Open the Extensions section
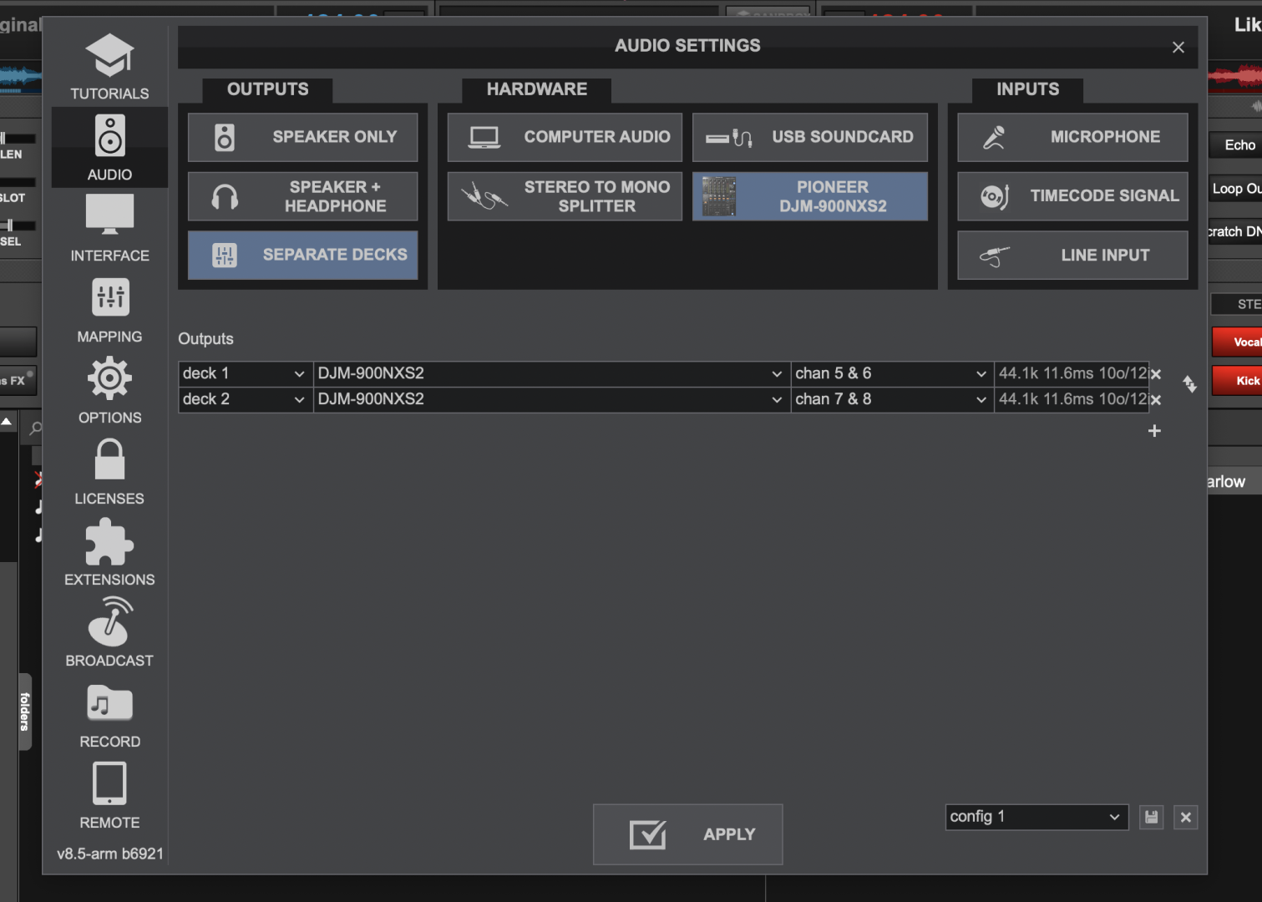 (x=109, y=553)
